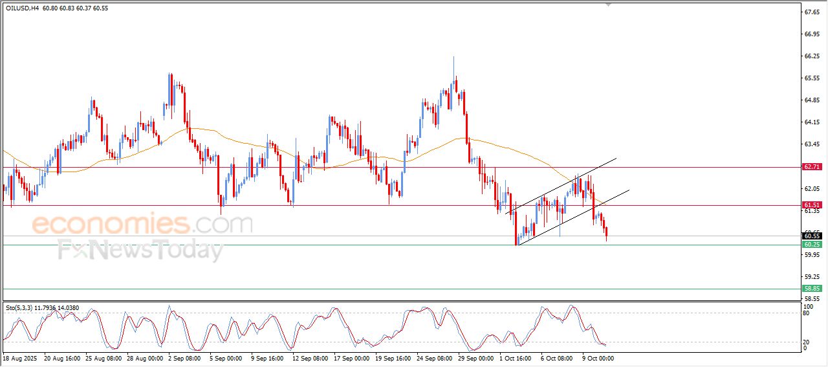Viewport: 828px width, 367px height.
Task: Click the economies.com watermark logo
Action: tap(142, 225)
